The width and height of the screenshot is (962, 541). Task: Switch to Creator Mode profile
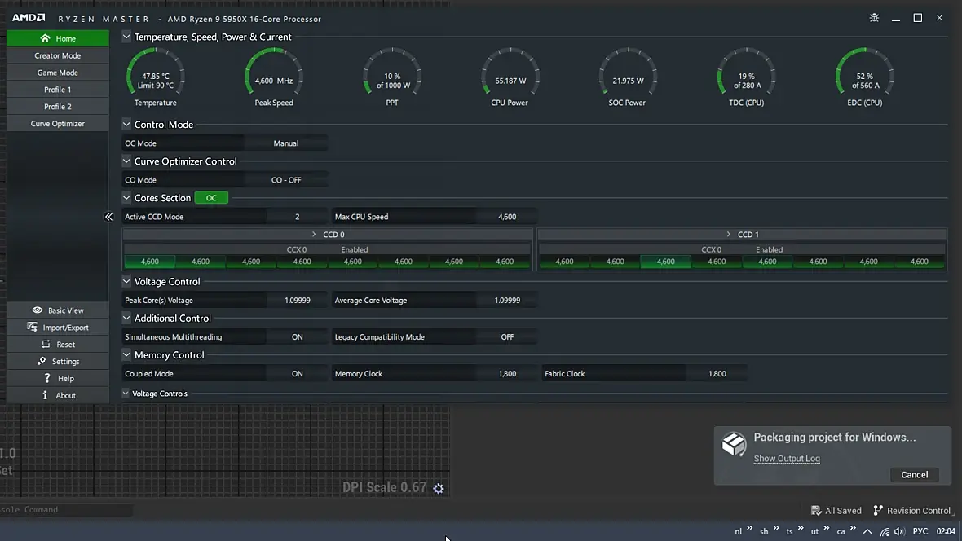[58, 55]
